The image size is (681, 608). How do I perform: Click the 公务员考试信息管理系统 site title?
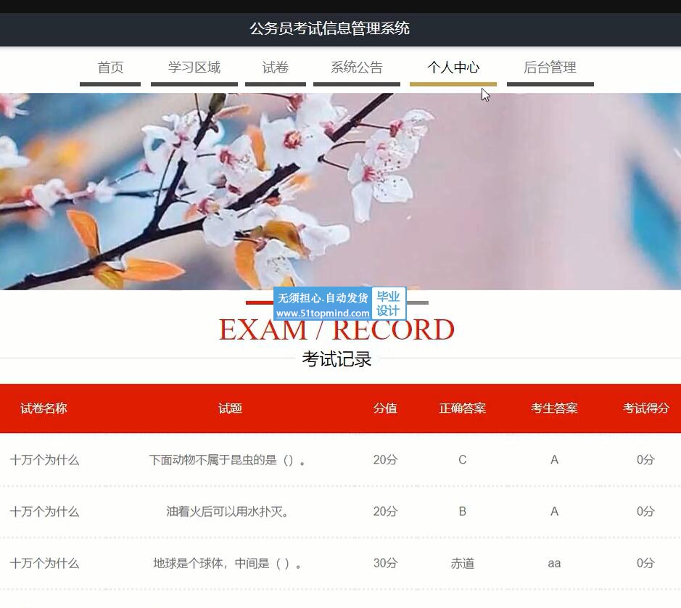(x=330, y=29)
